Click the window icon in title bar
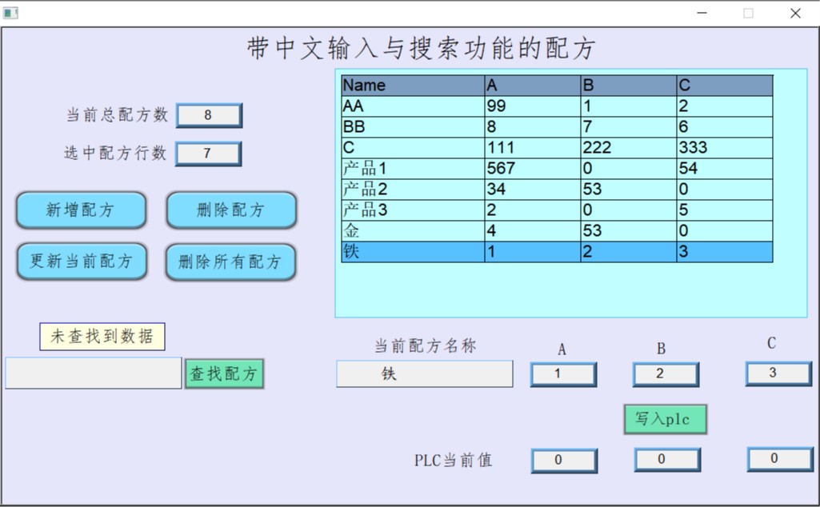The image size is (820, 507). tap(10, 13)
